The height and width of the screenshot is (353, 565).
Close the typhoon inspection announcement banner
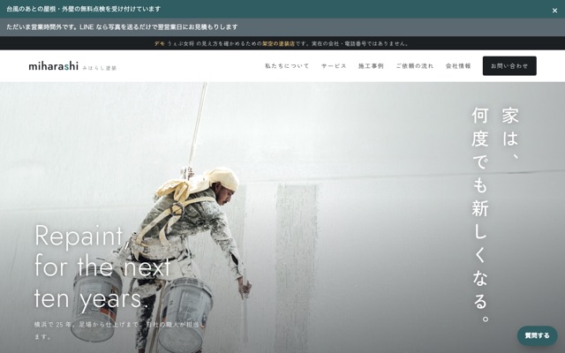(x=554, y=11)
